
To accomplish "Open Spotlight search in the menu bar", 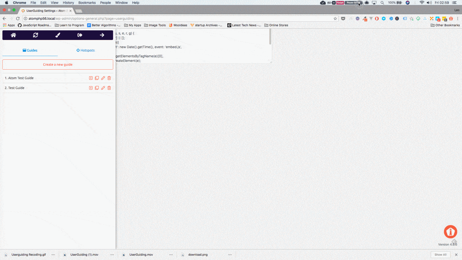I will click(x=382, y=2).
